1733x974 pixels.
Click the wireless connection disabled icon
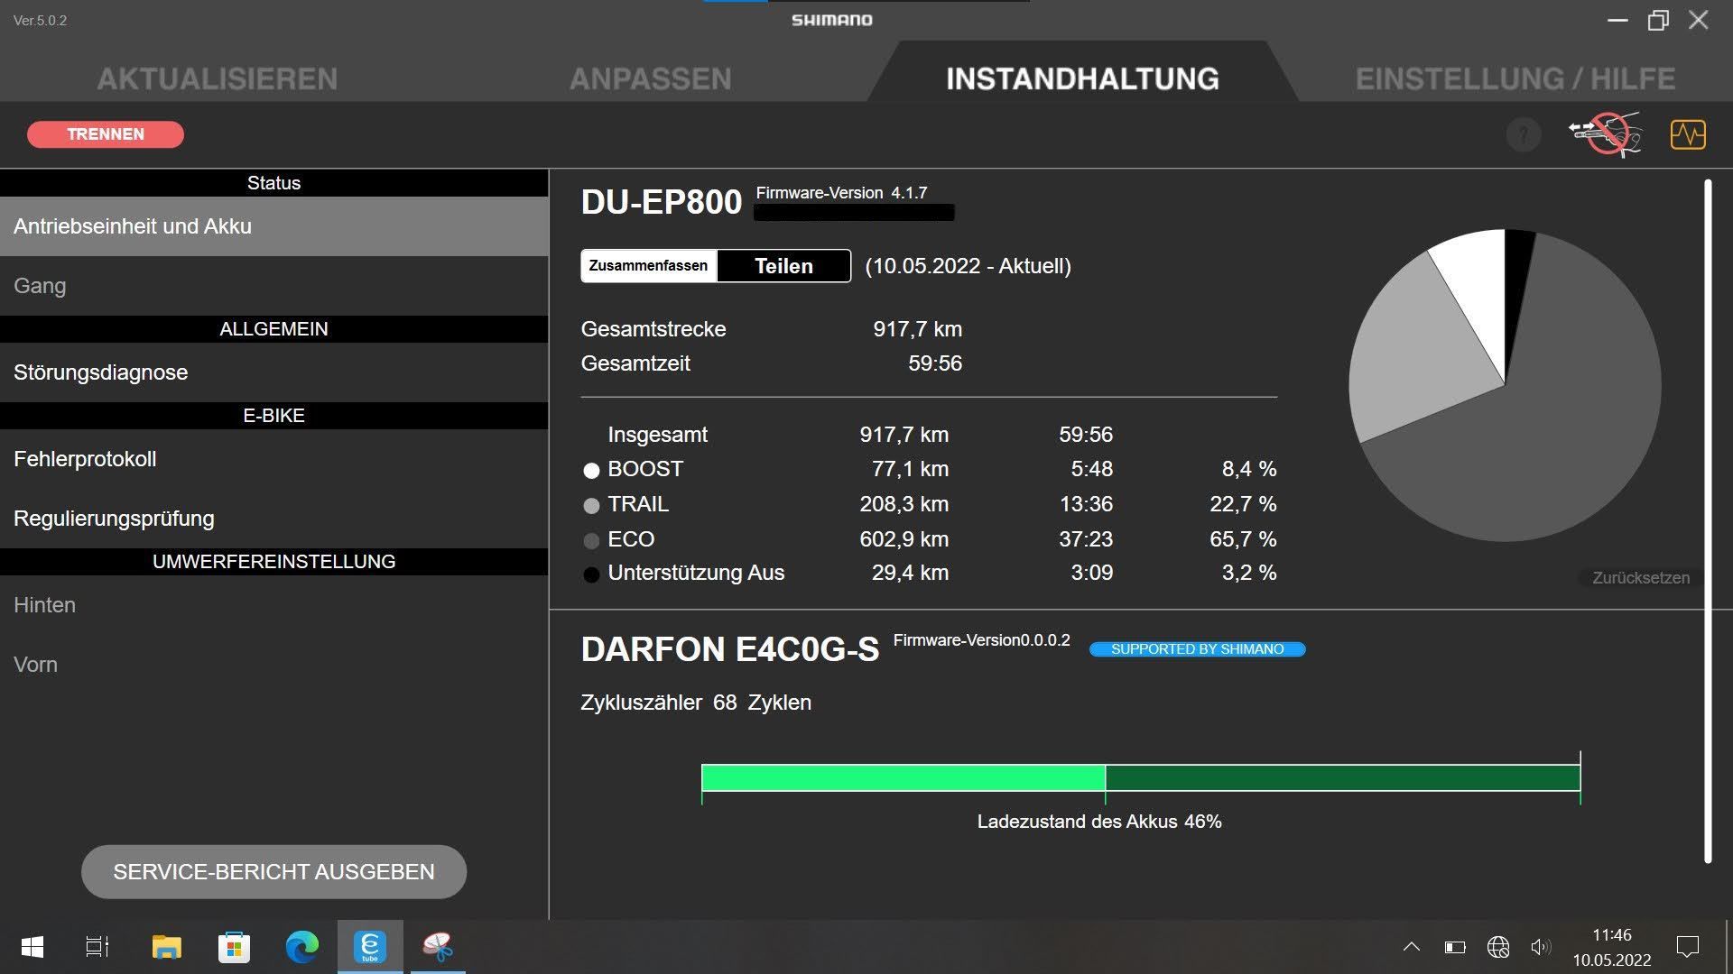pyautogui.click(x=1606, y=134)
